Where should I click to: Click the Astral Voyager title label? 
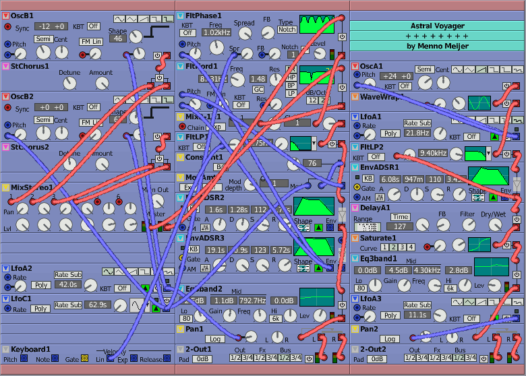click(x=438, y=26)
